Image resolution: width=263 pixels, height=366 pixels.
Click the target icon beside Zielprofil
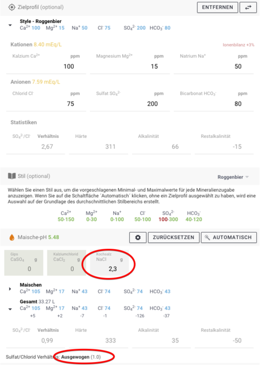click(x=11, y=7)
